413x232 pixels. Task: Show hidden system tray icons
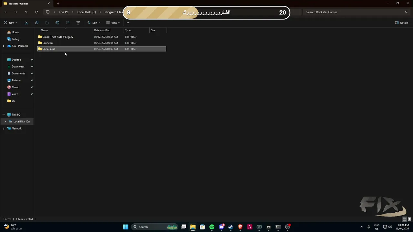pos(362,227)
